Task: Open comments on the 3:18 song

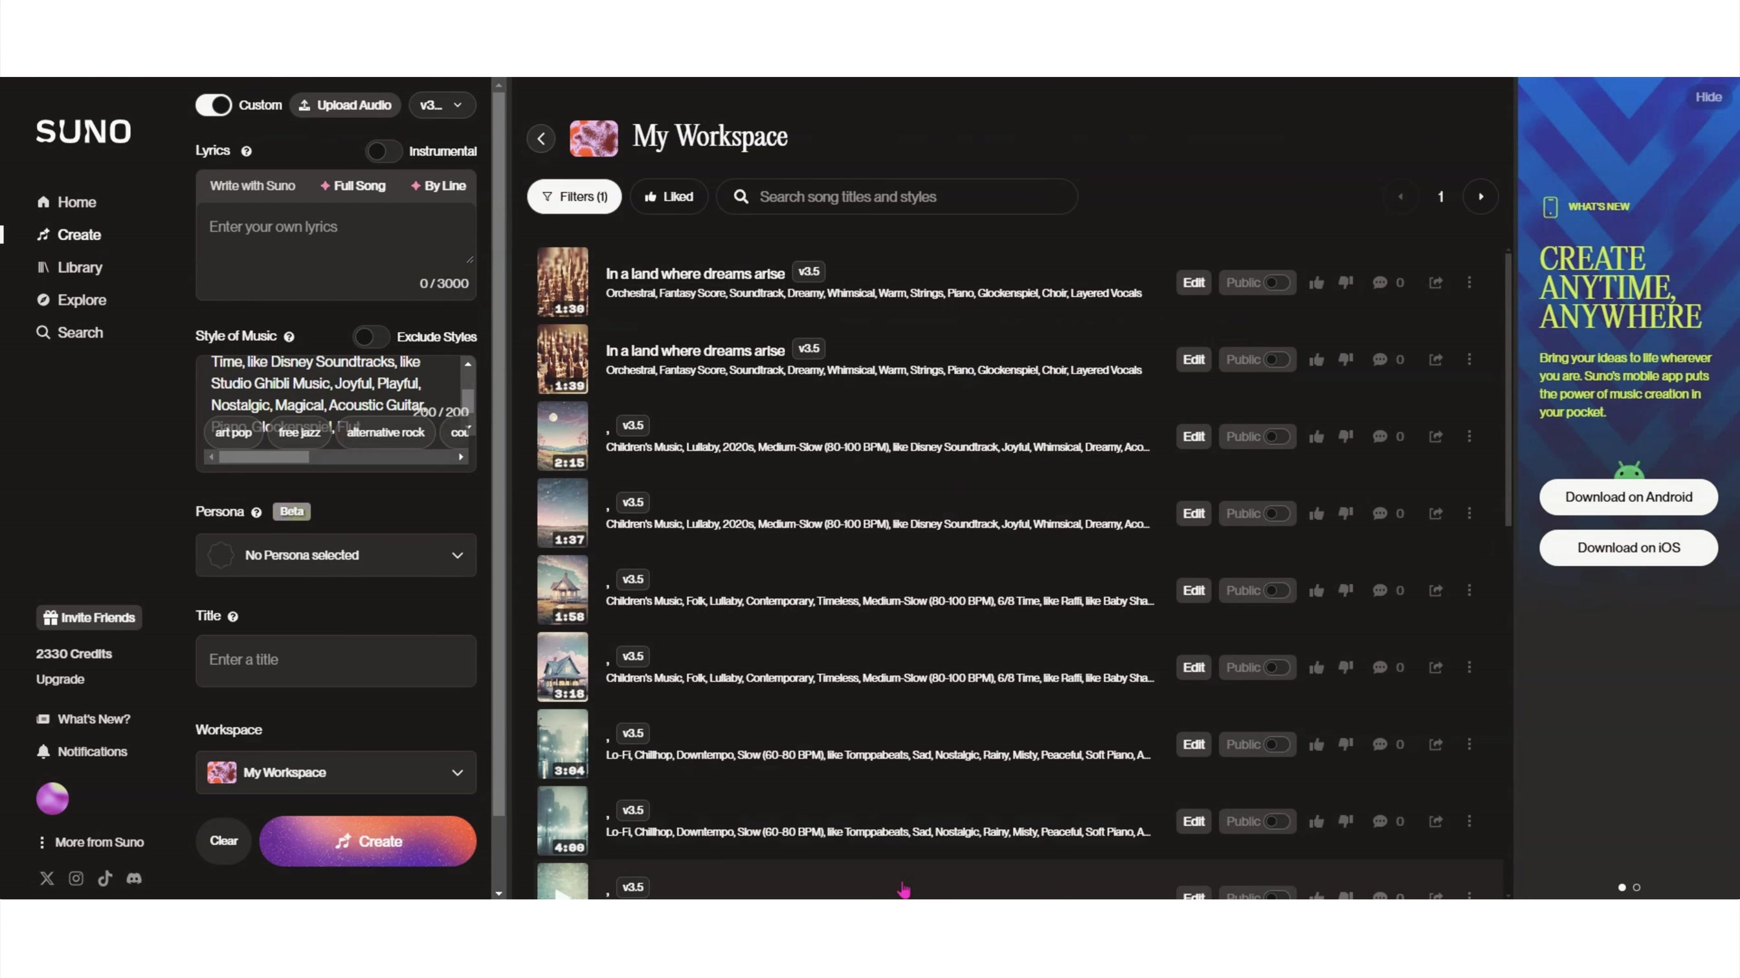Action: (x=1380, y=668)
